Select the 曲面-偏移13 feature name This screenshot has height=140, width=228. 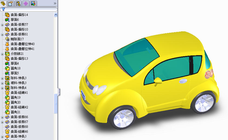pos(19,59)
